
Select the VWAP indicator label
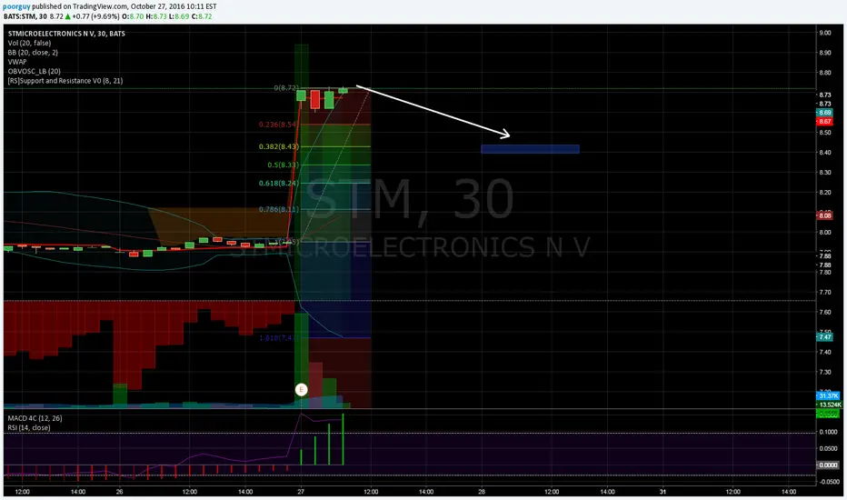[x=16, y=62]
